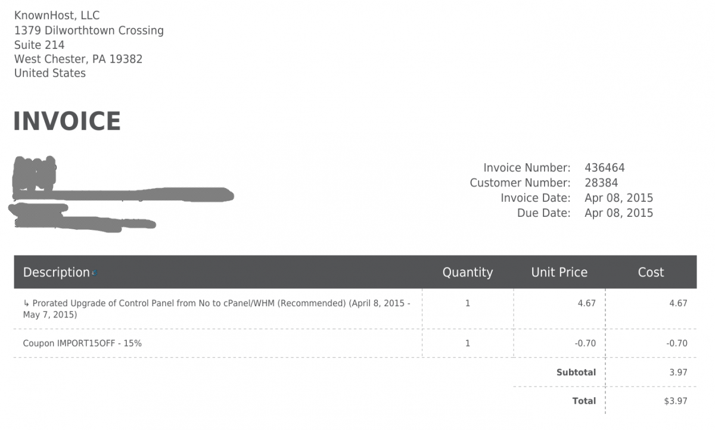Viewport: 715px width, 430px height.
Task: Select the Subtotal amount 3.97
Action: tap(678, 372)
